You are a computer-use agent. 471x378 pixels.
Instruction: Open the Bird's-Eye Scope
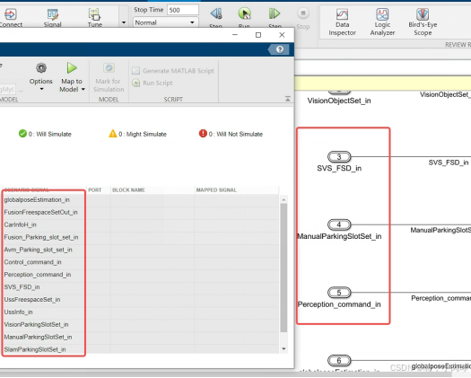pyautogui.click(x=423, y=22)
